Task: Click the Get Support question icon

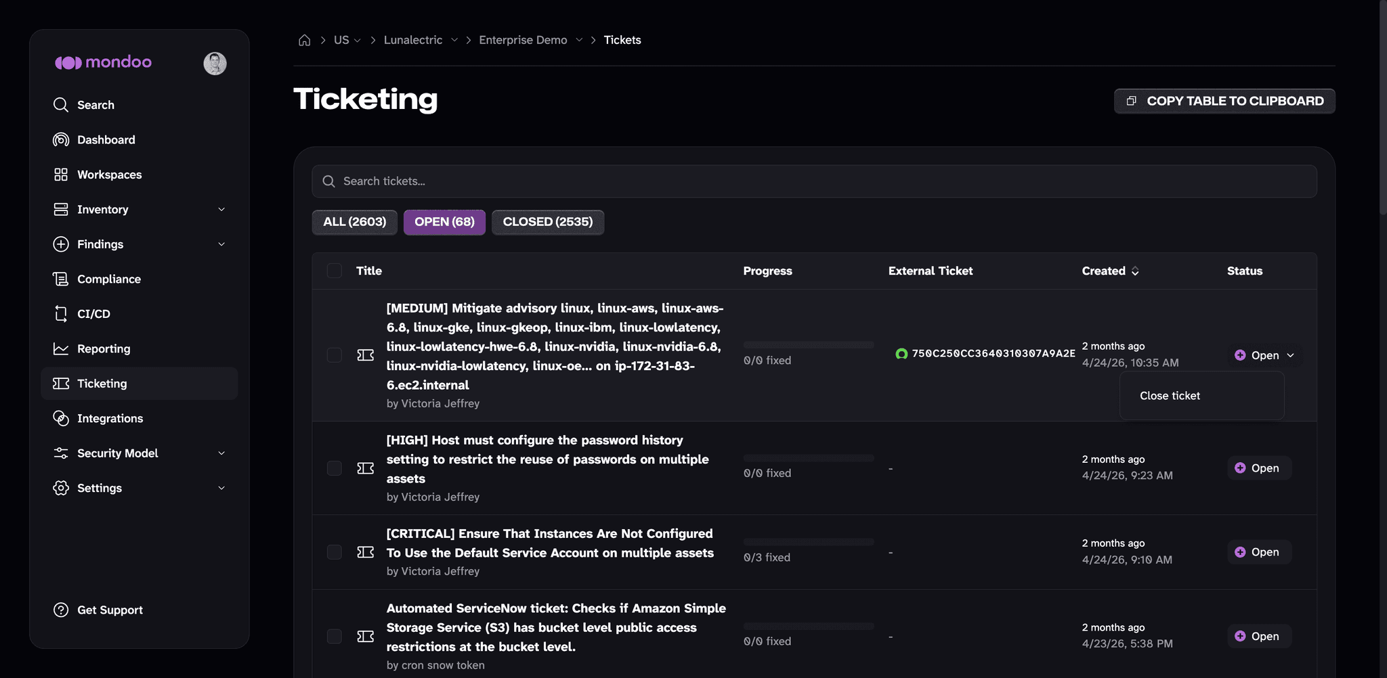Action: [61, 610]
